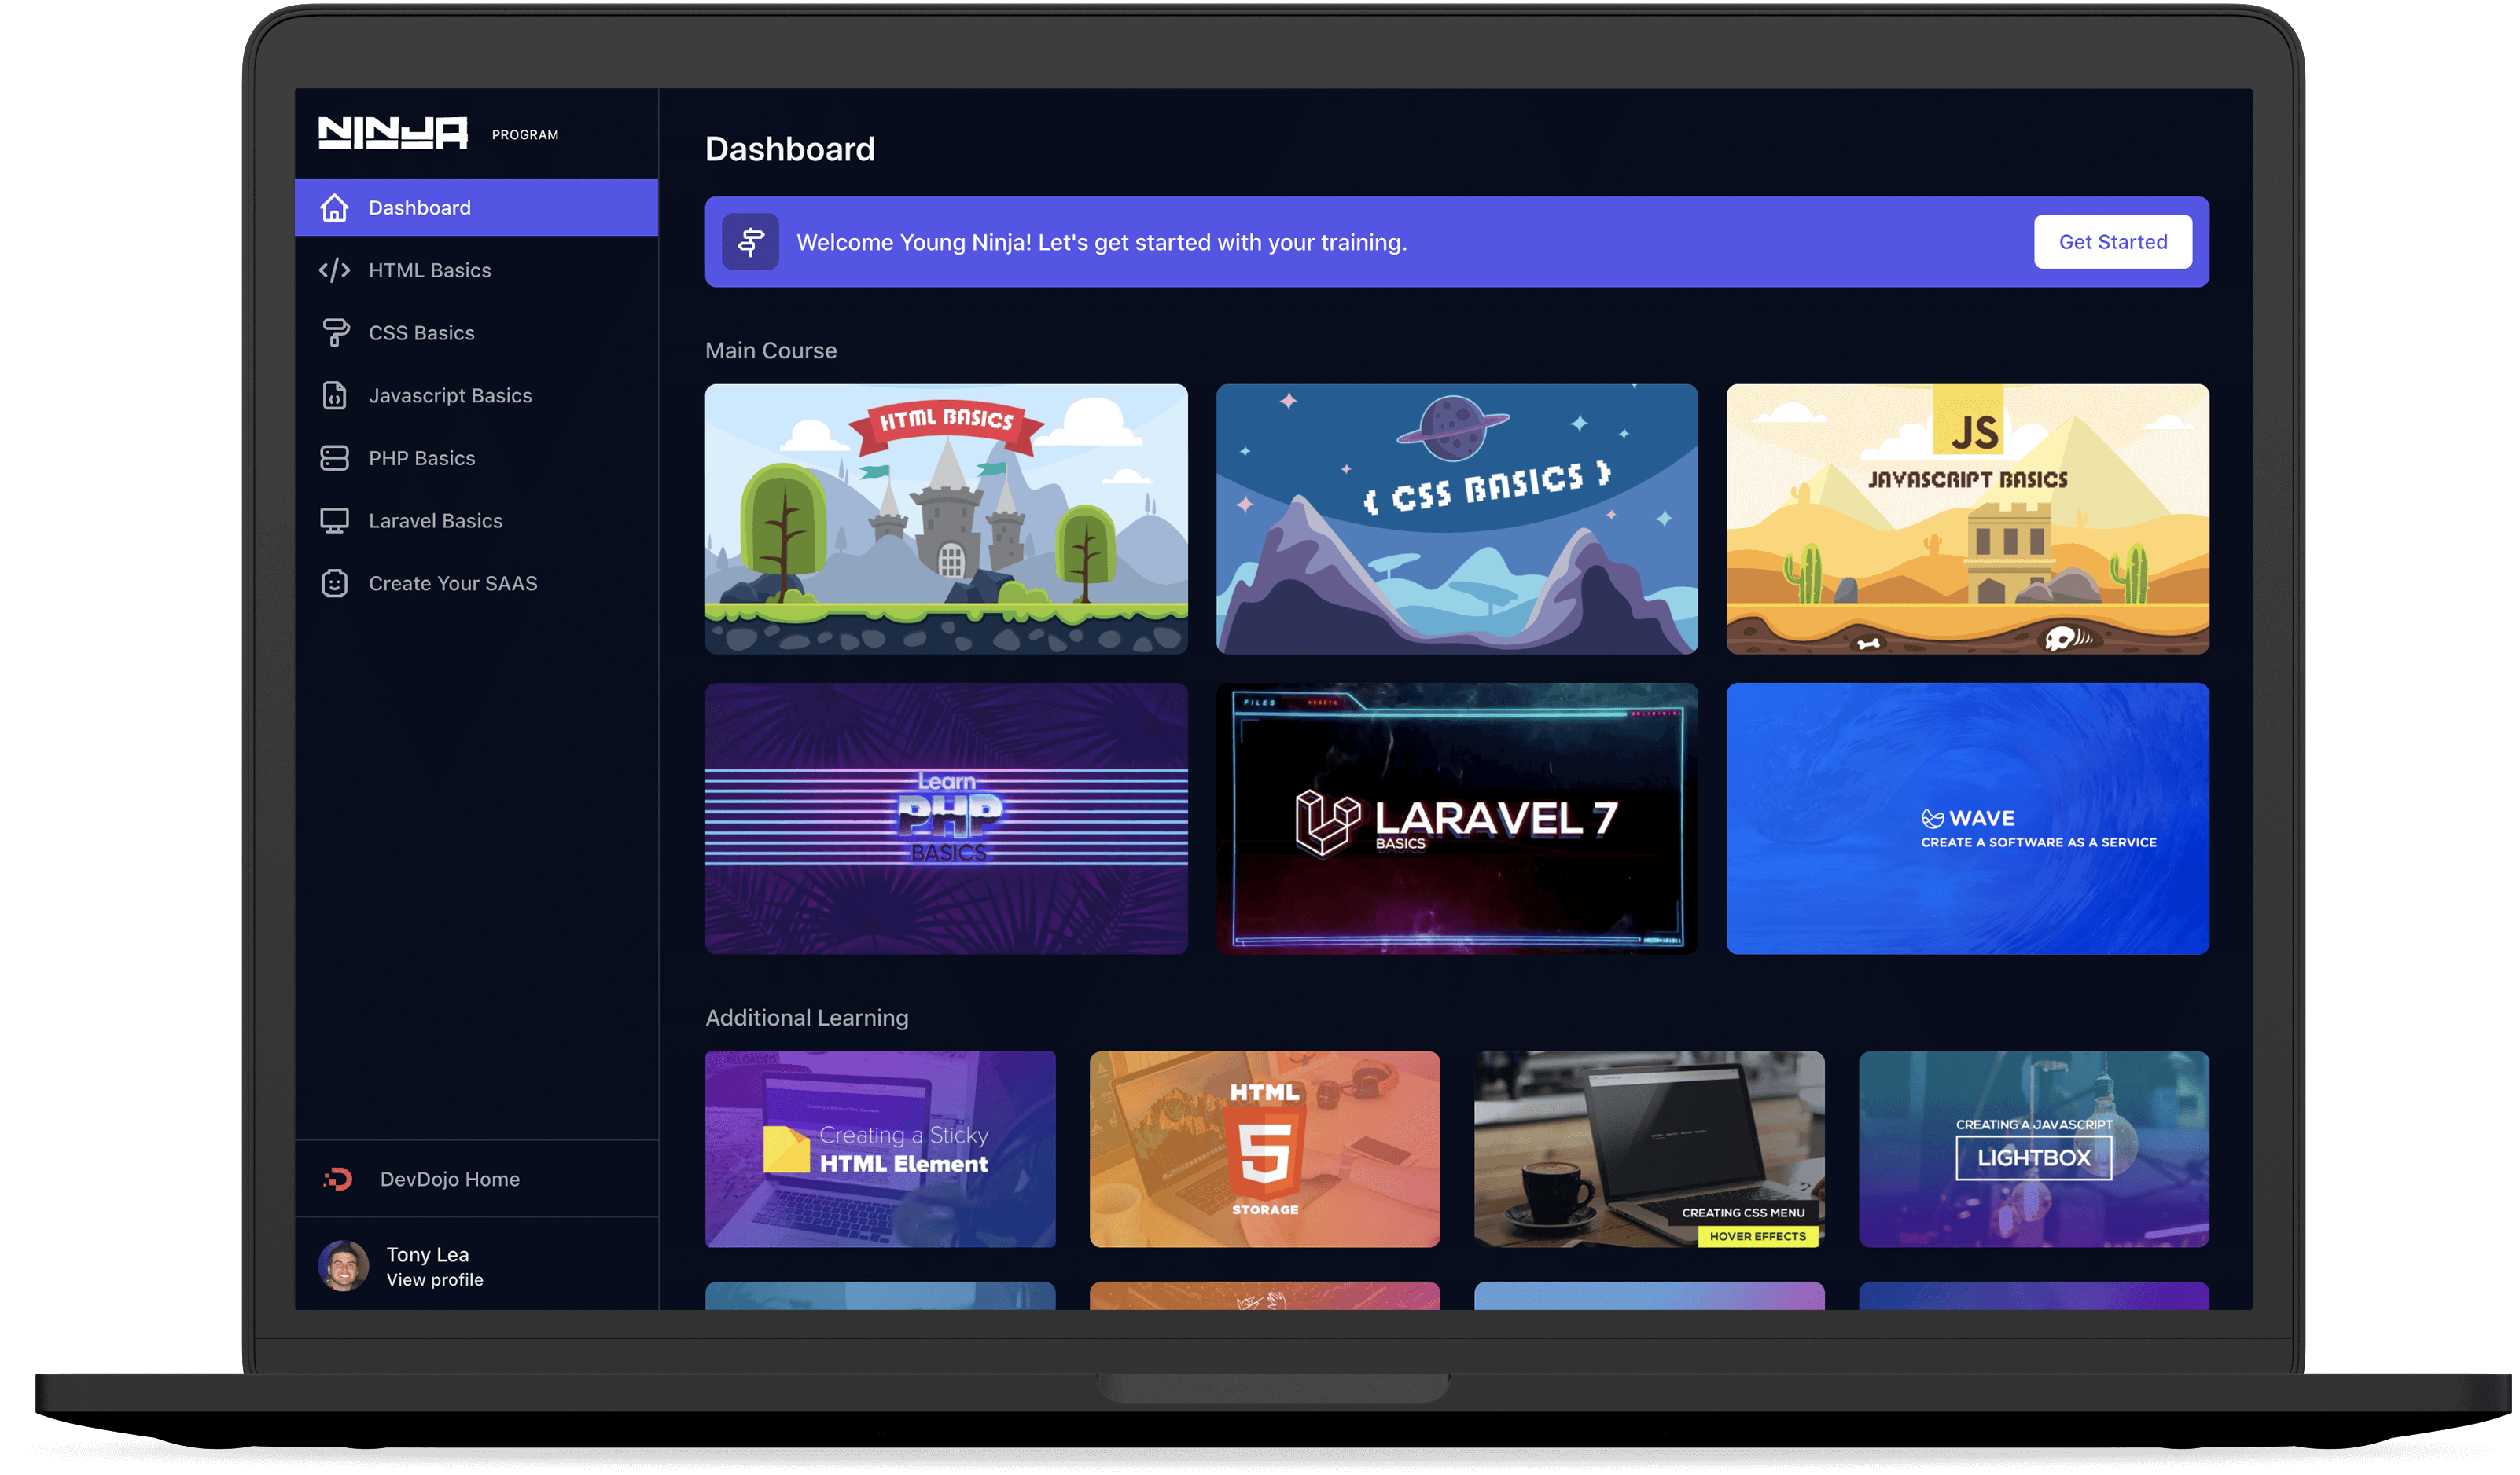Click the Additional Learning section heading
Screen dimensions: 2520x1475
(807, 1018)
